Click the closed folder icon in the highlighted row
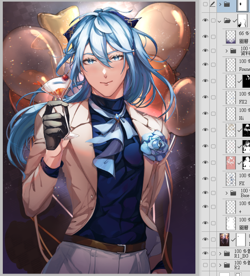Viewport: 250px width, 276px height. [x=227, y=4]
